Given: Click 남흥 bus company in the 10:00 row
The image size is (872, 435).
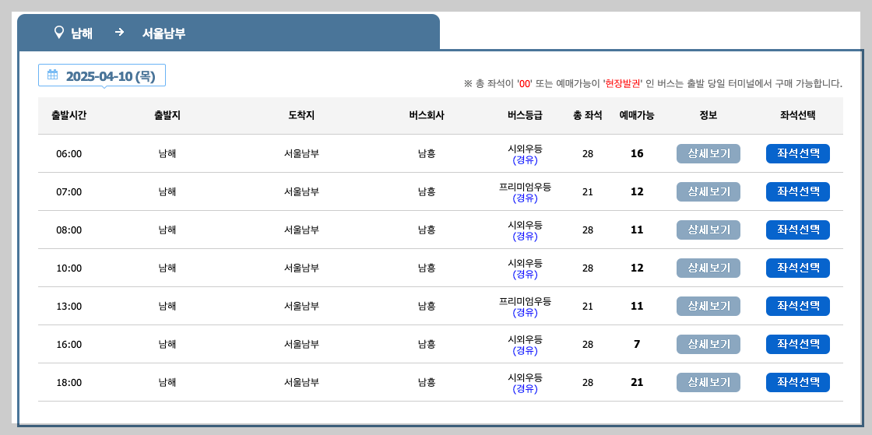Looking at the screenshot, I should point(427,268).
